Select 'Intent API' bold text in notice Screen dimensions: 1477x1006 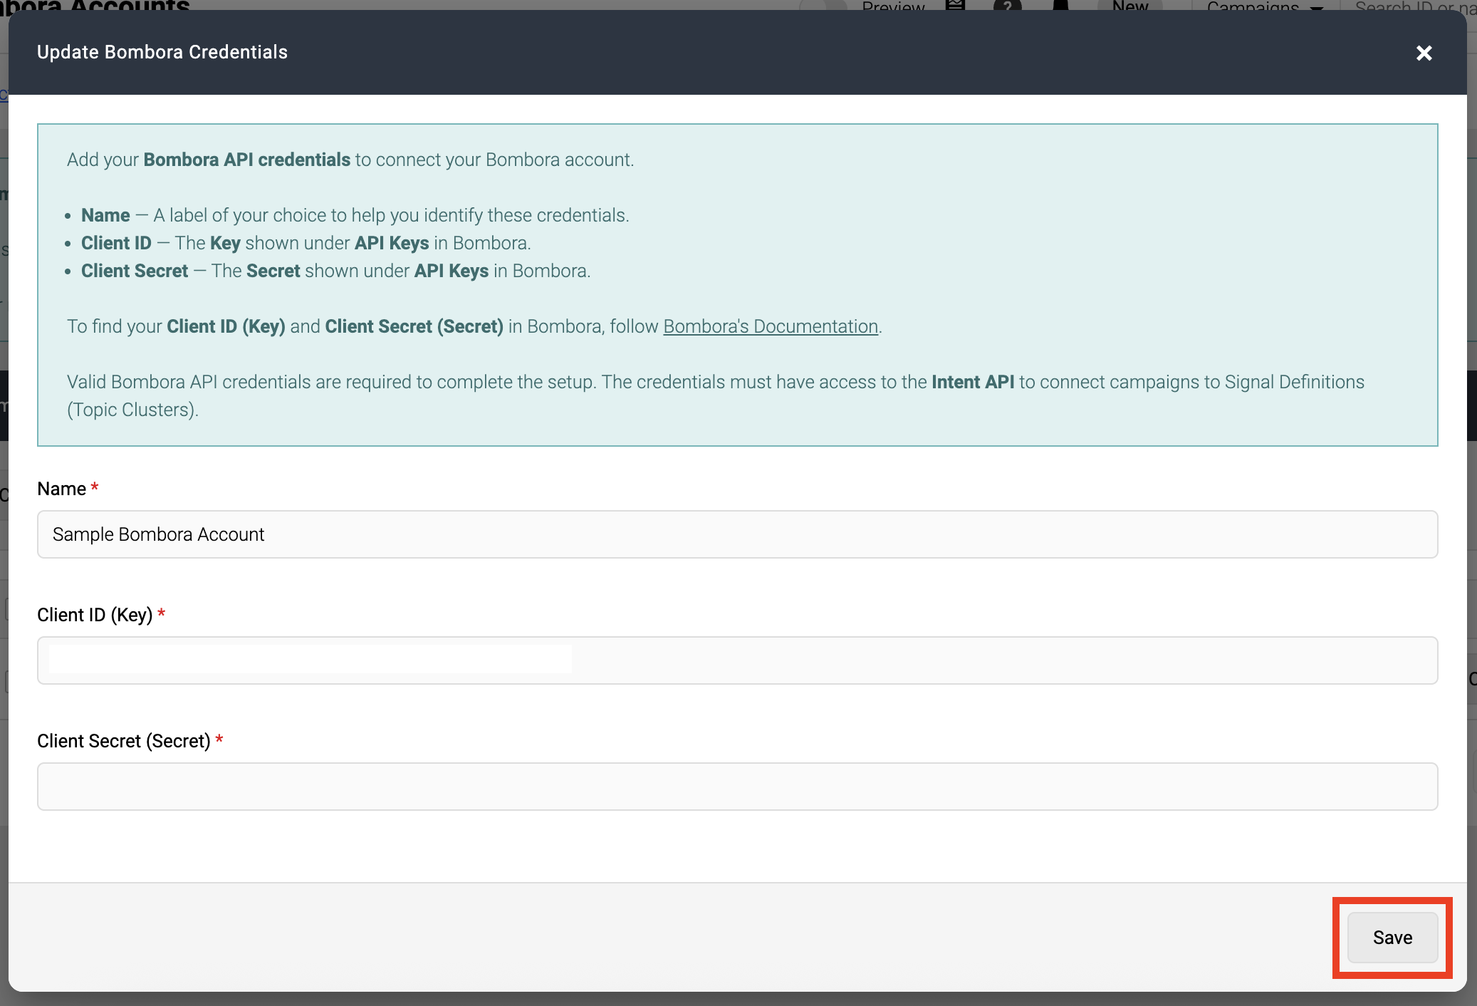973,382
